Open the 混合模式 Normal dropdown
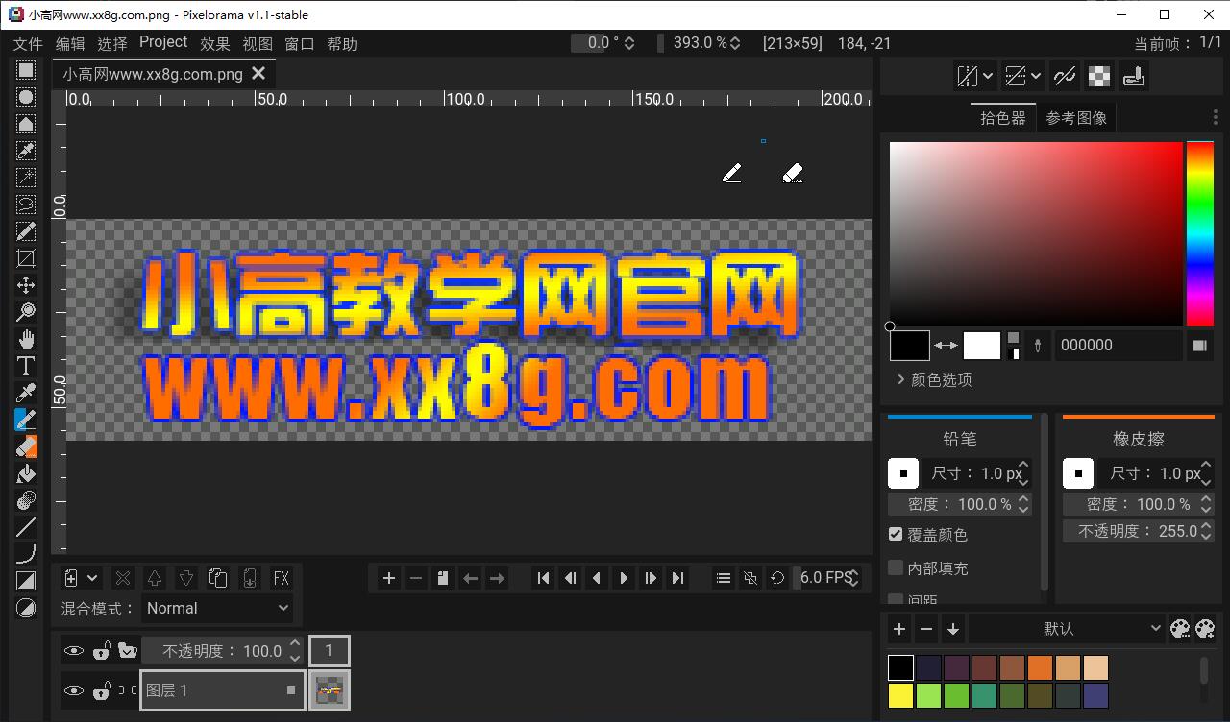 [x=218, y=608]
